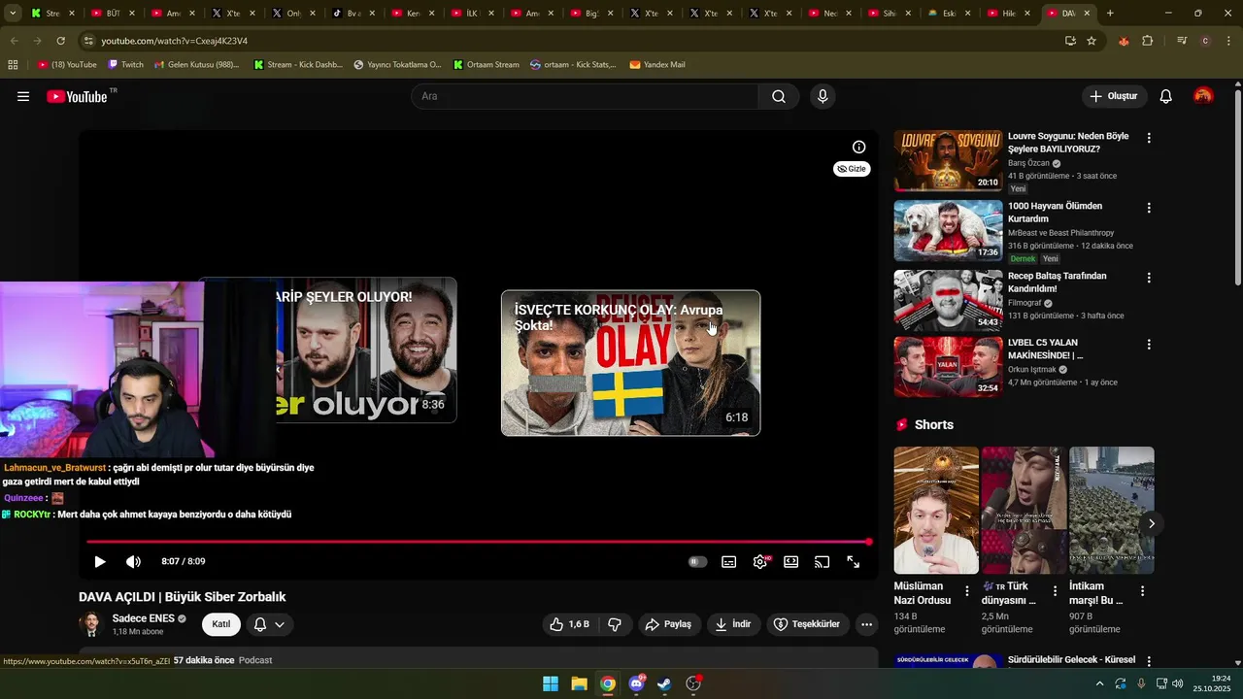Like the video with 1,6 B likes
This screenshot has width=1243, height=699.
pyautogui.click(x=570, y=624)
